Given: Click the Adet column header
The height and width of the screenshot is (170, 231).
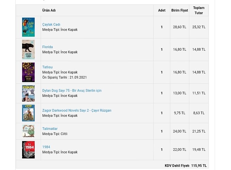Looking at the screenshot, I should point(162,11).
